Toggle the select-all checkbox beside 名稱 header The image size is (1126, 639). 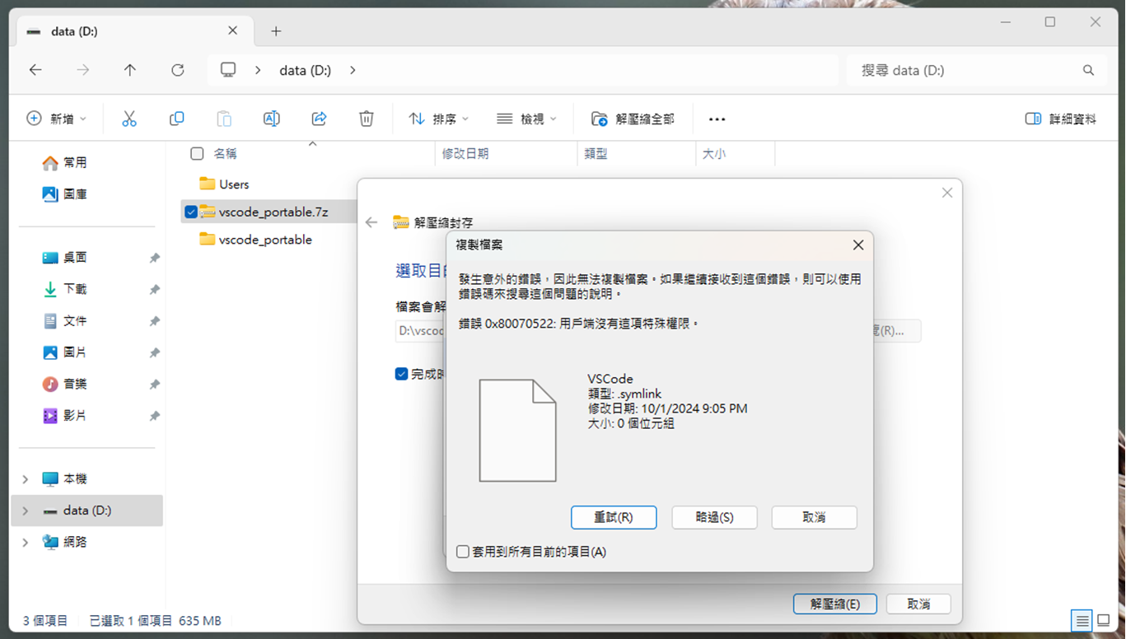(197, 154)
